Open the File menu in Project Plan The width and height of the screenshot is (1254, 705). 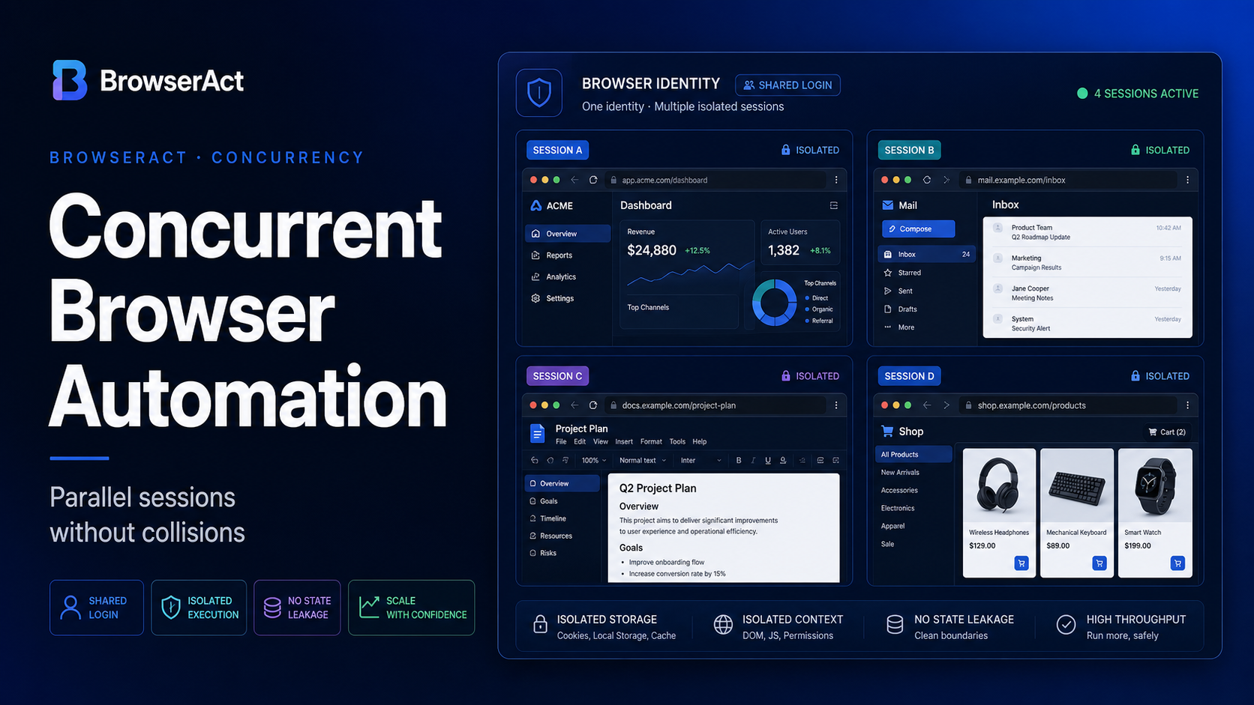tap(561, 442)
